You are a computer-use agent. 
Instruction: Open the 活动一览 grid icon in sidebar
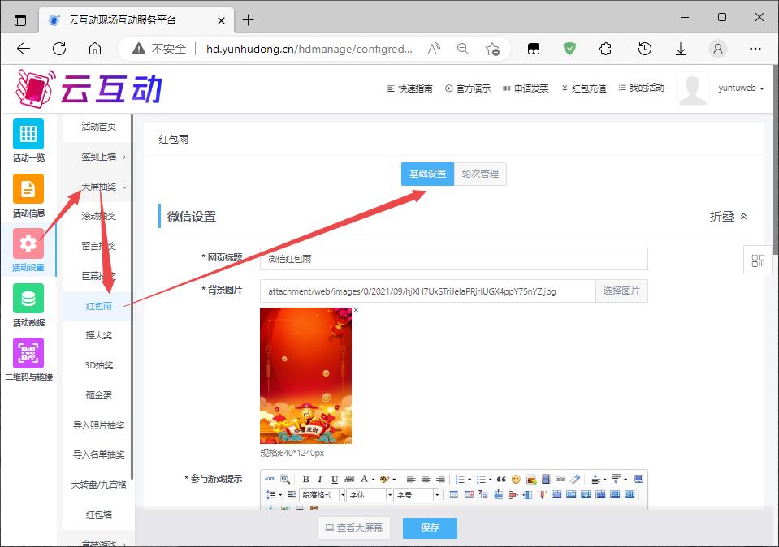pyautogui.click(x=28, y=134)
